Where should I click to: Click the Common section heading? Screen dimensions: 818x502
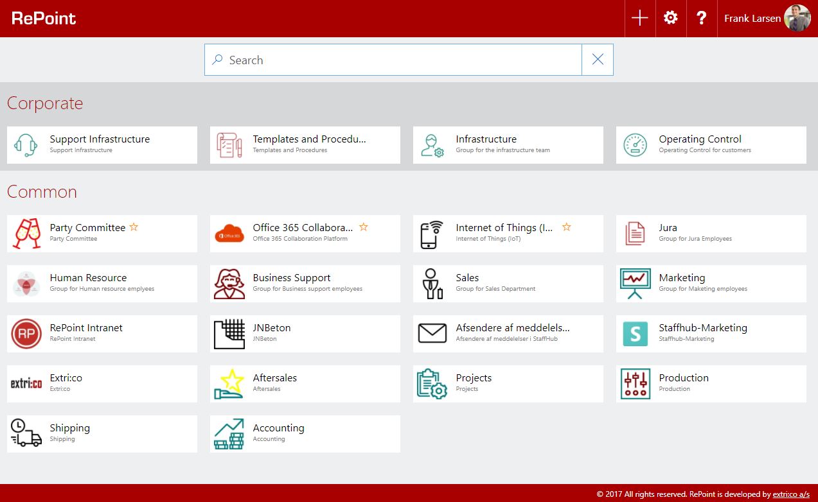(x=42, y=192)
